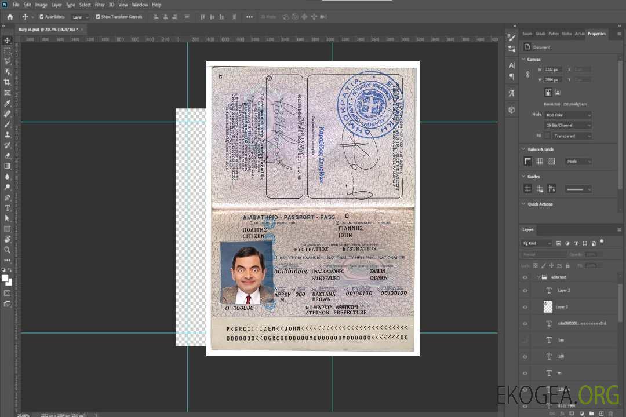This screenshot has width=626, height=417.
Task: Toggle the layer filtering on/off switch
Action: [x=602, y=242]
